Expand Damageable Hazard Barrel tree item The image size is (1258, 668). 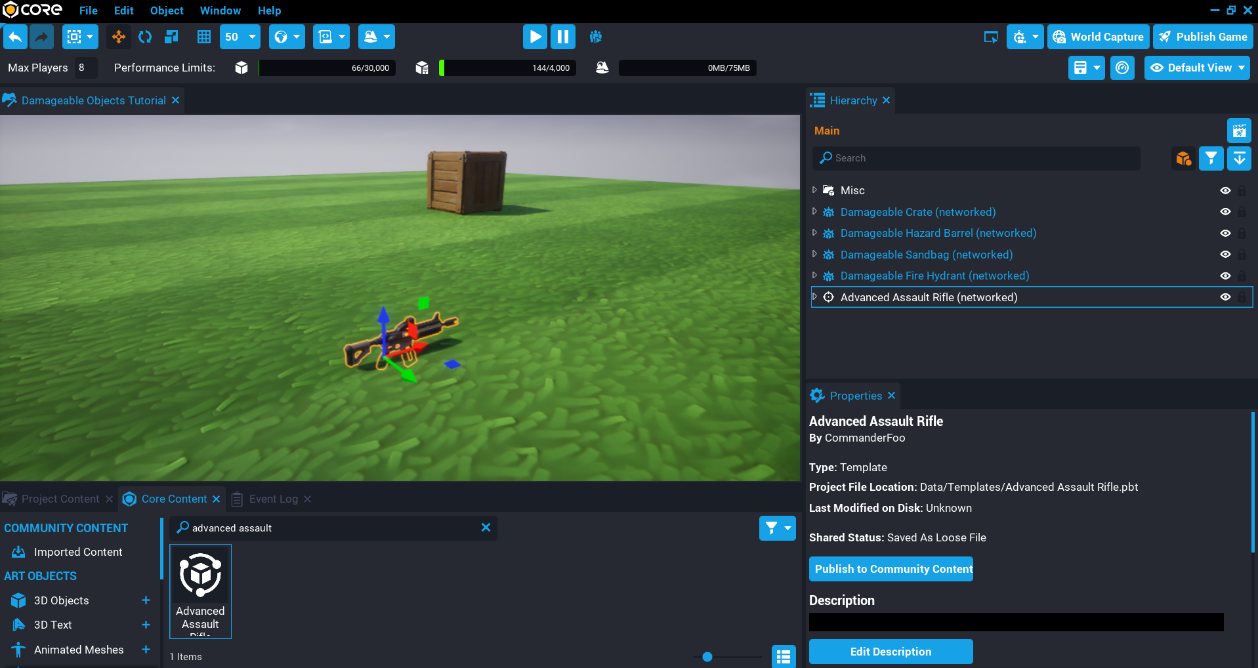pos(814,233)
